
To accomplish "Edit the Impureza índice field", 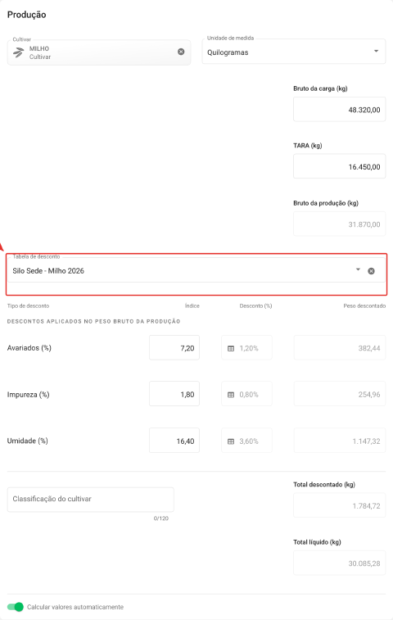I will (x=174, y=394).
